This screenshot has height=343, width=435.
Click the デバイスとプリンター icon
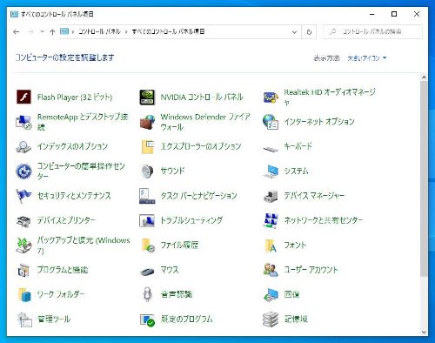click(23, 221)
